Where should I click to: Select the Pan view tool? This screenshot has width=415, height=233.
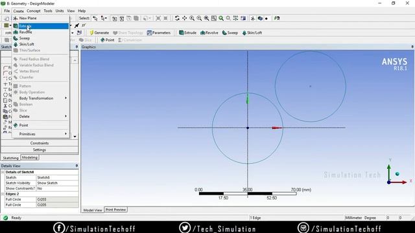point(184,18)
